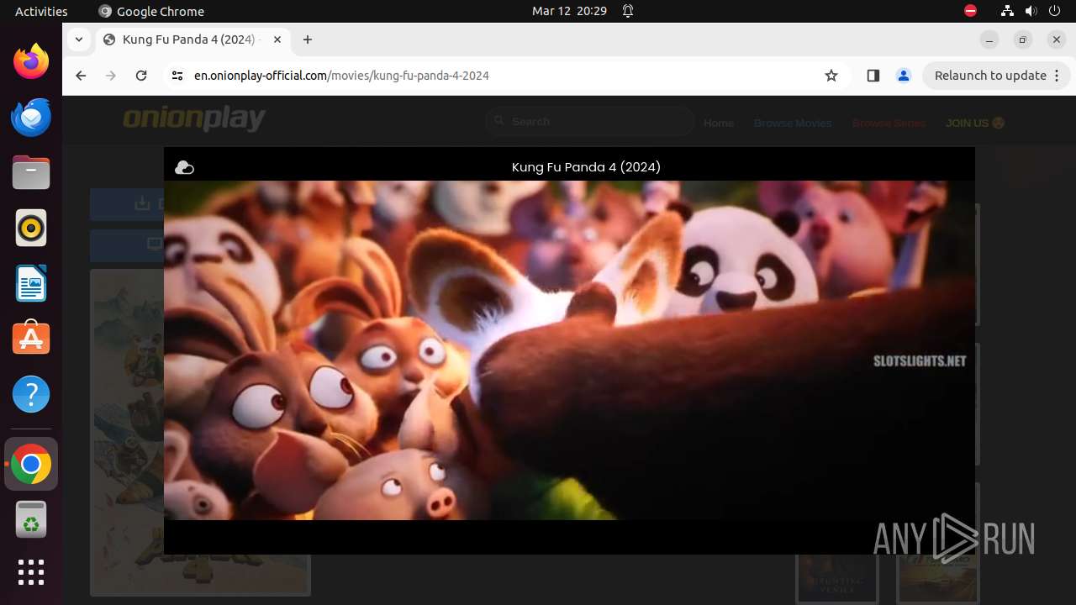Open the power icon in the top bar

click(1055, 11)
